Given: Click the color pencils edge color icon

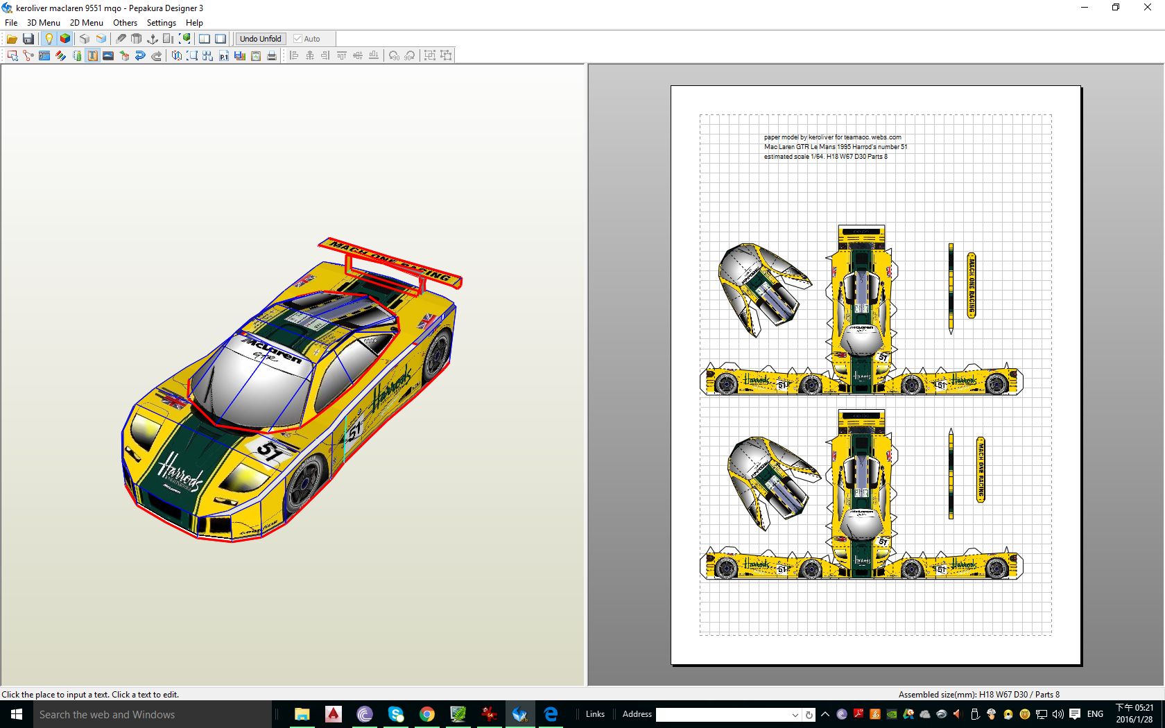Looking at the screenshot, I should coord(60,55).
